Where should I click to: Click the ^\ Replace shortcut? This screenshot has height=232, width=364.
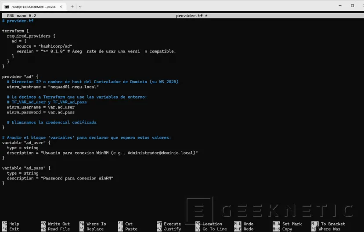(91, 229)
